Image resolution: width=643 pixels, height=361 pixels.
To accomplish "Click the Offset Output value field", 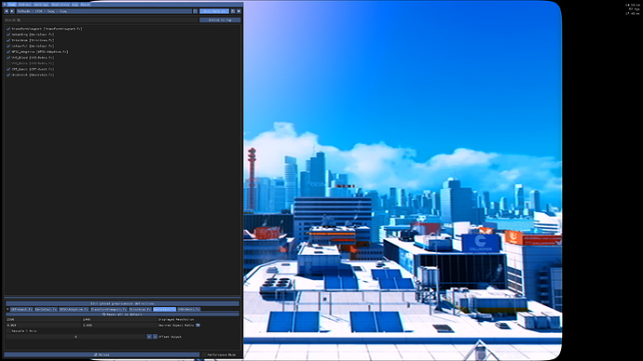I will [75, 337].
